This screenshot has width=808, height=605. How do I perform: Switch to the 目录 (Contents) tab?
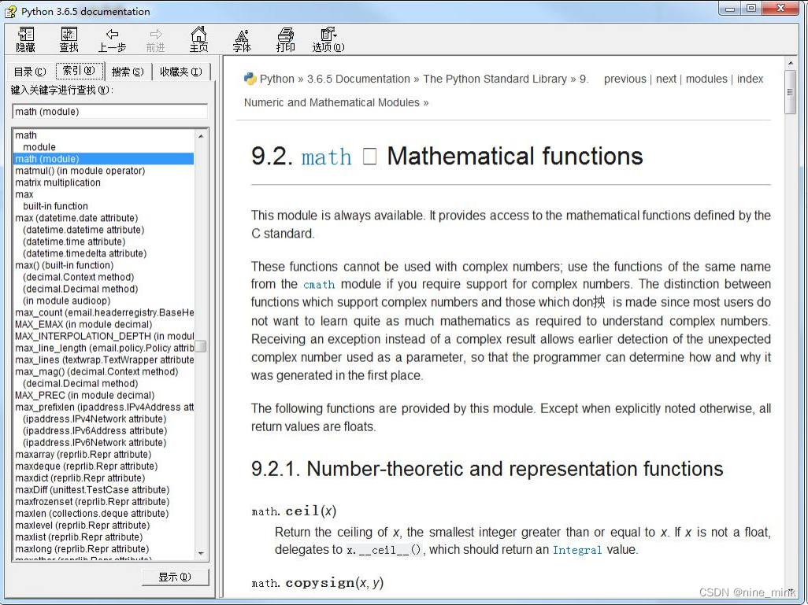click(x=30, y=72)
